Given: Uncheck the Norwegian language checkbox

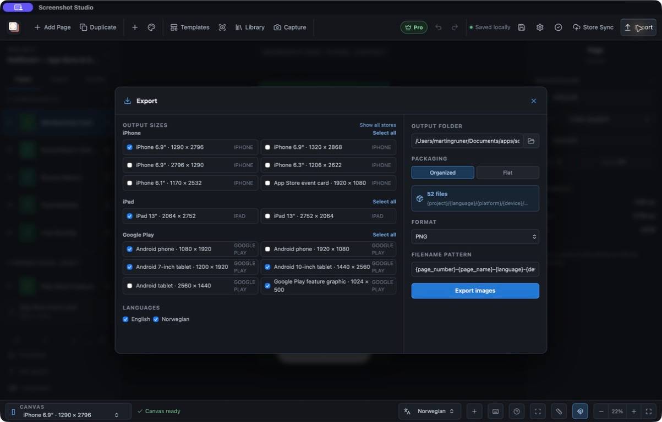Looking at the screenshot, I should pyautogui.click(x=156, y=319).
